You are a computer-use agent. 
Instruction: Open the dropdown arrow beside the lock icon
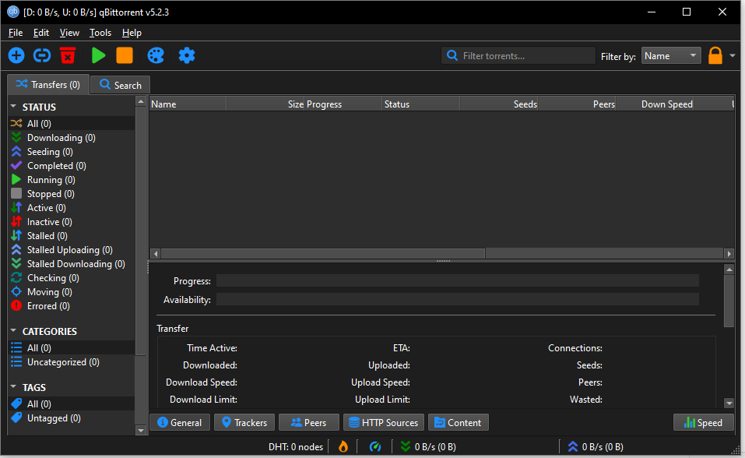[733, 55]
